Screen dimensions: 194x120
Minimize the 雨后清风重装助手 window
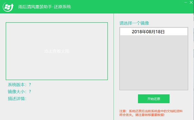tap(186, 2)
